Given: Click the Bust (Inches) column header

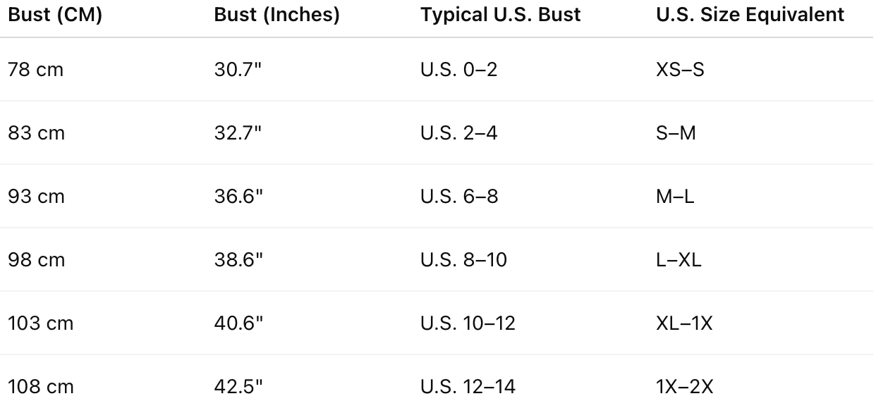Looking at the screenshot, I should click(x=277, y=15).
